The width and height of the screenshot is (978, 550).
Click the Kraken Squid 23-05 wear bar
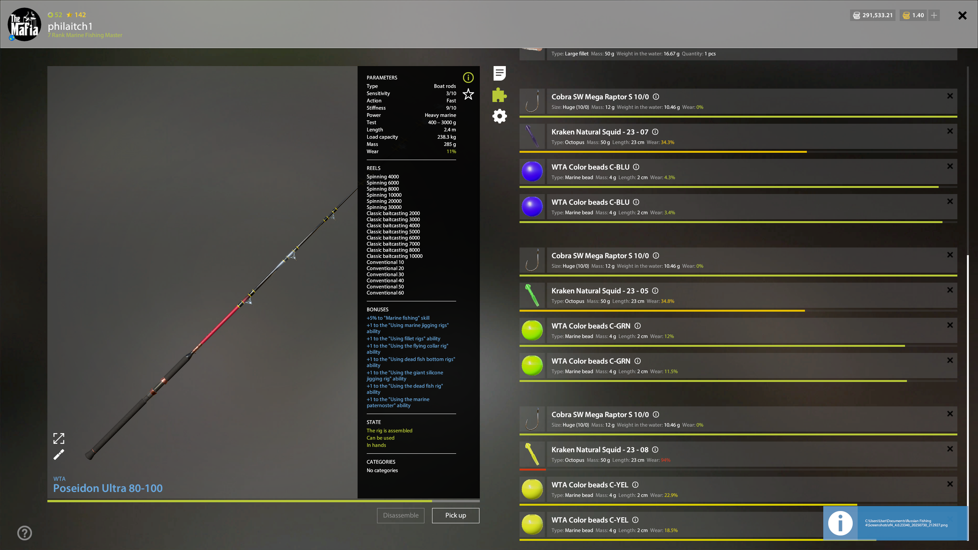(x=738, y=311)
